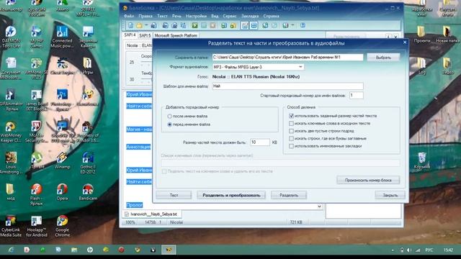Screen dimensions: 461x259
Task: Click the file name template field
Action: click(x=287, y=86)
